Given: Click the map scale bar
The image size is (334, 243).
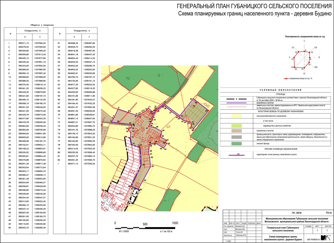Looking at the screenshot, I should click(x=145, y=228).
